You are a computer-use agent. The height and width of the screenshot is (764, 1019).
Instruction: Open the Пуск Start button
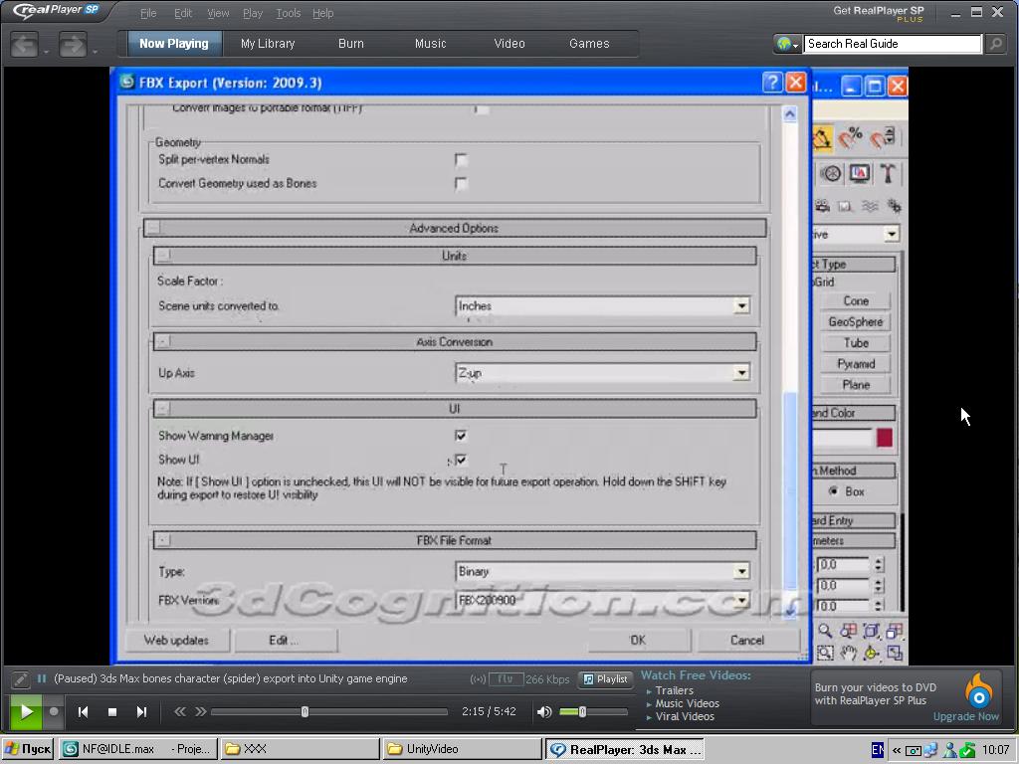[28, 749]
